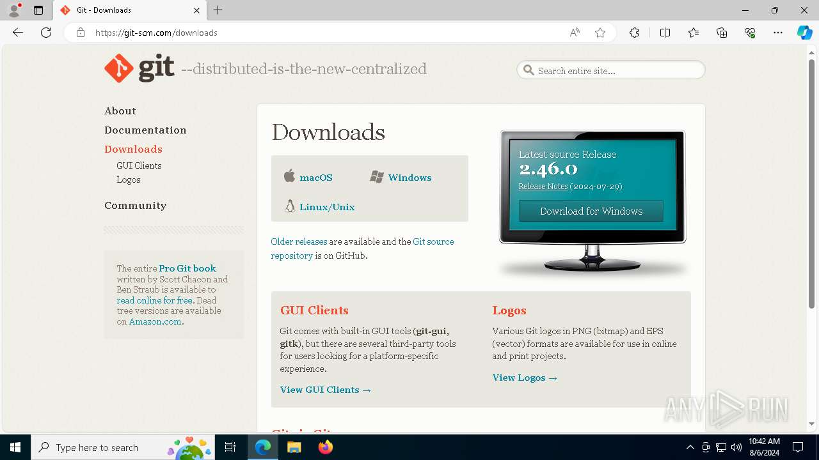The height and width of the screenshot is (460, 819).
Task: Open the Logos heading link
Action: tap(509, 310)
